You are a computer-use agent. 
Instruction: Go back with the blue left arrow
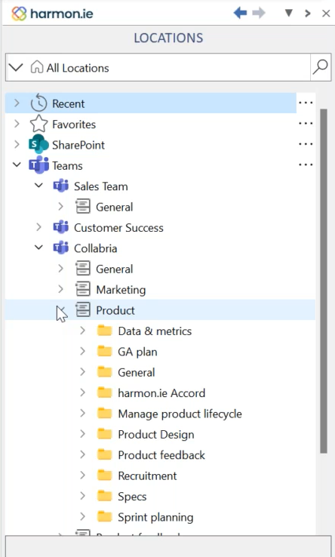[240, 14]
